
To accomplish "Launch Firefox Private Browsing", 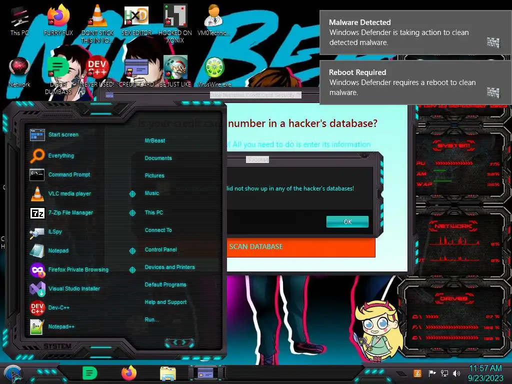I will (x=69, y=269).
